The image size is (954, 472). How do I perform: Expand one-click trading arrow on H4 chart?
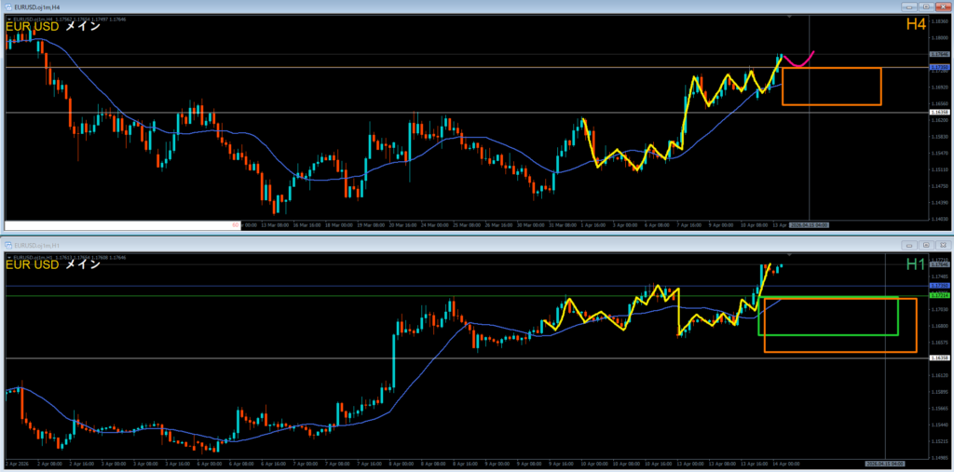point(8,18)
